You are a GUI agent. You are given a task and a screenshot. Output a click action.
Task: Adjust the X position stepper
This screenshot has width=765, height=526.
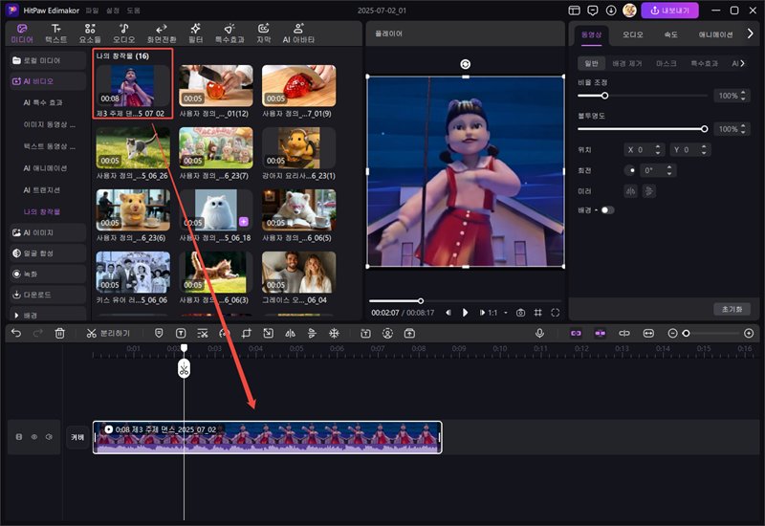(658, 150)
